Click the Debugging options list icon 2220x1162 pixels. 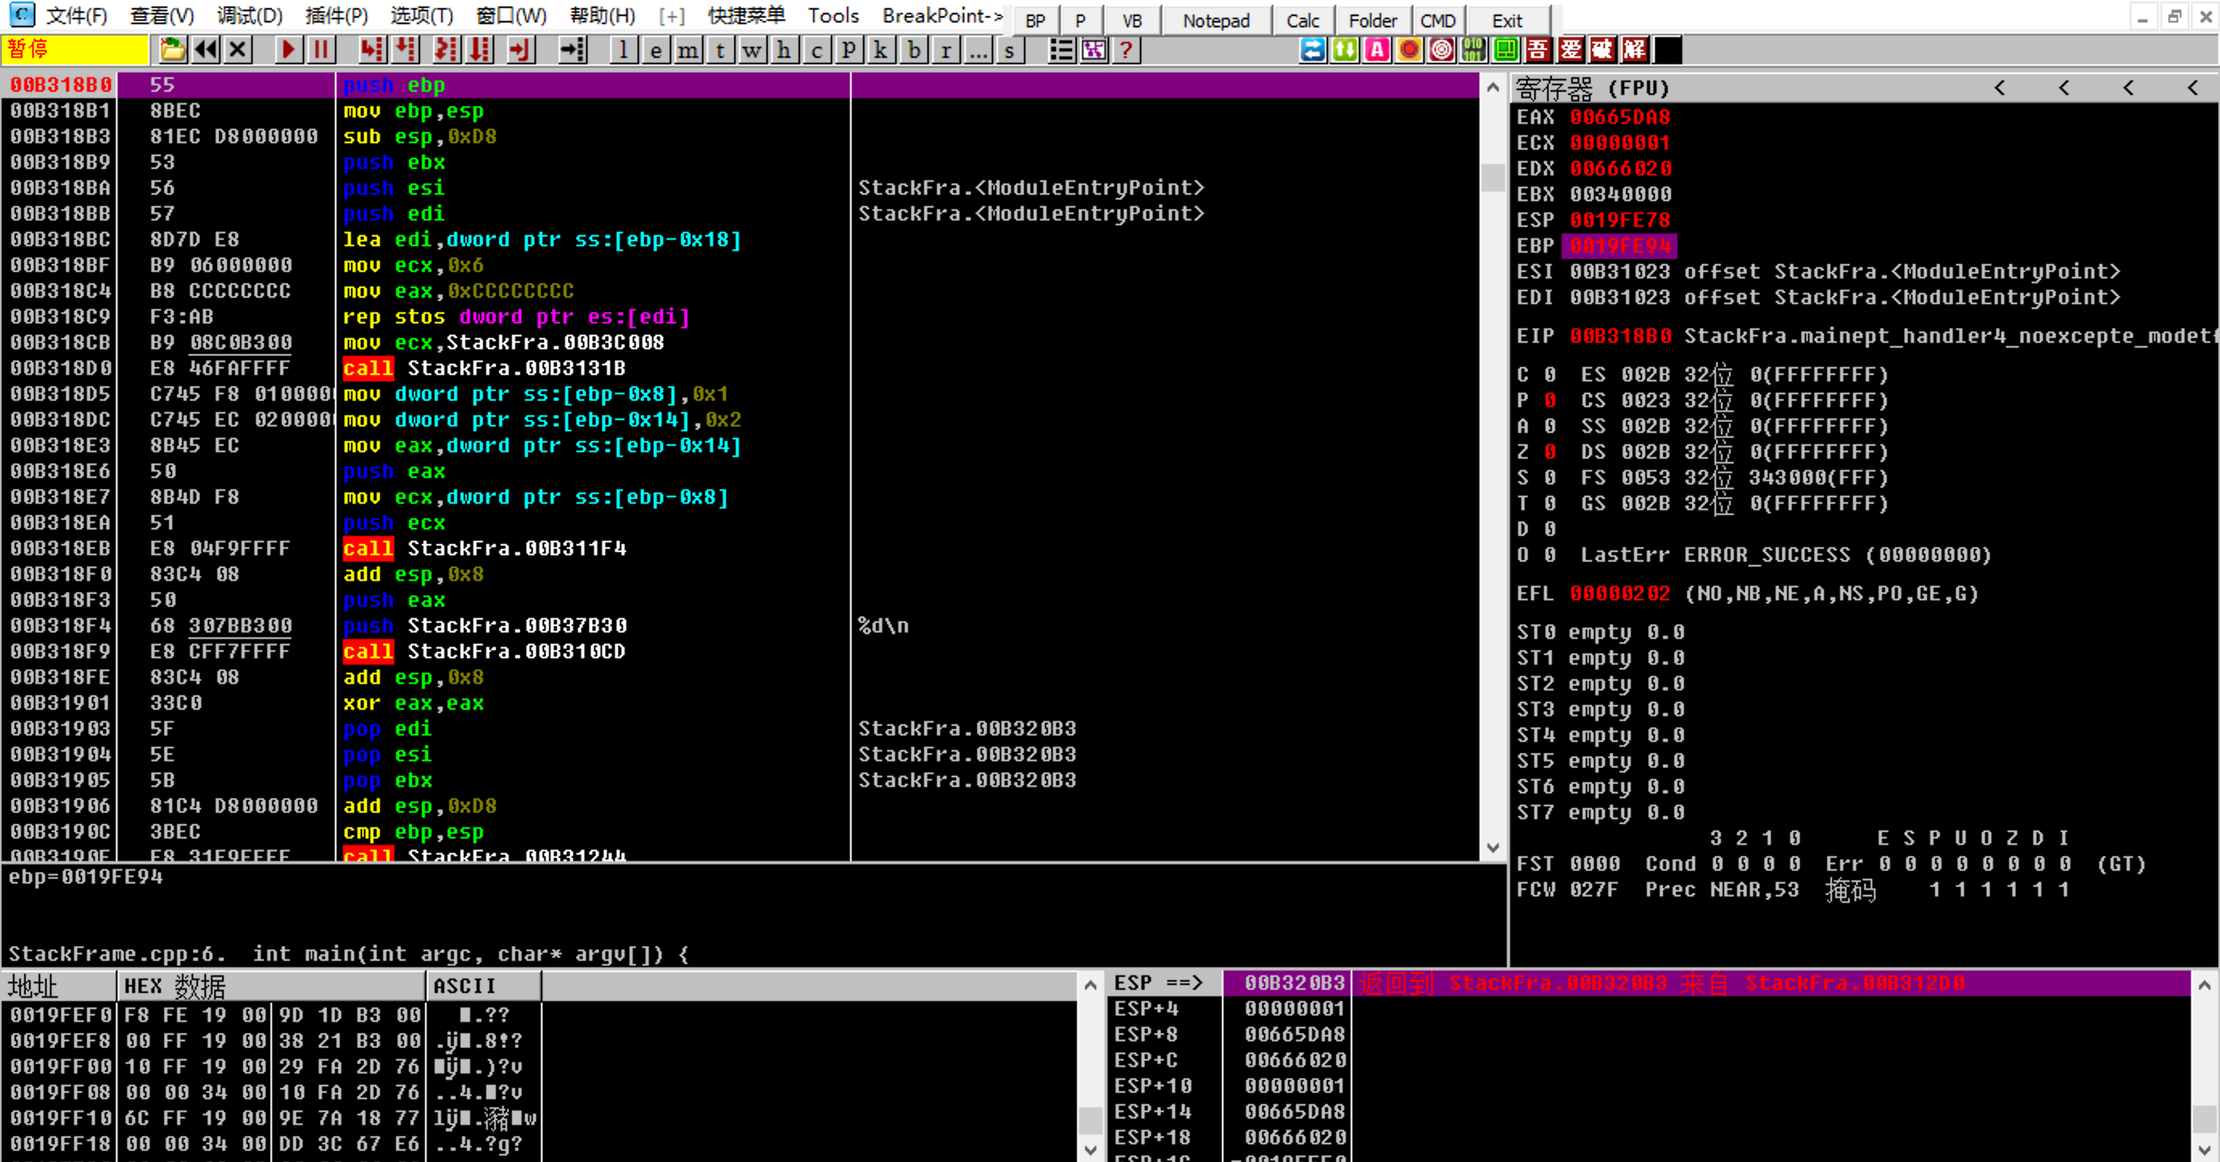click(x=1061, y=50)
